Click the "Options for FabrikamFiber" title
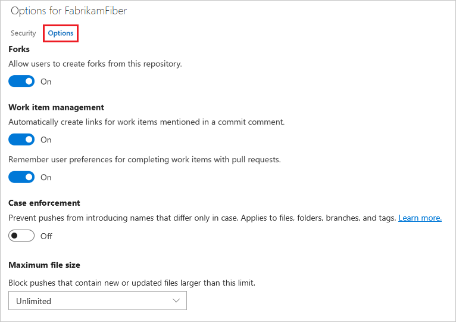This screenshot has width=456, height=322. tap(68, 11)
